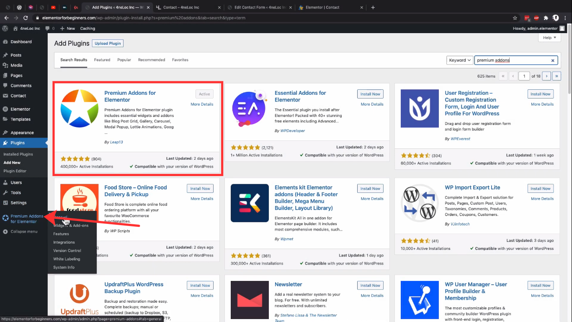
Task: Switch to Popular plugins tab
Action: [124, 60]
